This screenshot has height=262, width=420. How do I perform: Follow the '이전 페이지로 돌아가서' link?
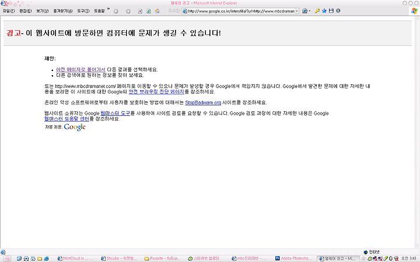80,69
